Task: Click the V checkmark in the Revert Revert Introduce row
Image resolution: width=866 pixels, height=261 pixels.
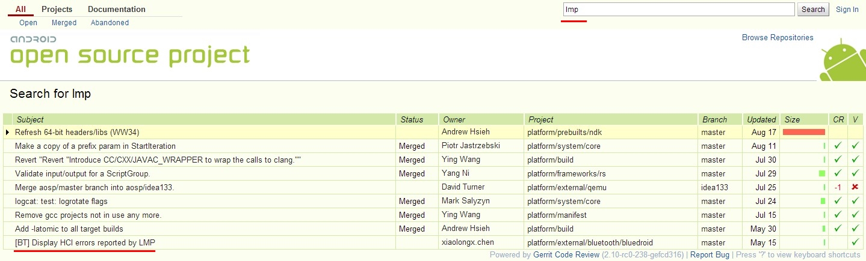Action: [x=855, y=160]
